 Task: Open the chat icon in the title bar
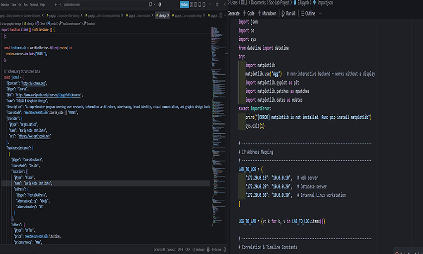tap(150, 4)
